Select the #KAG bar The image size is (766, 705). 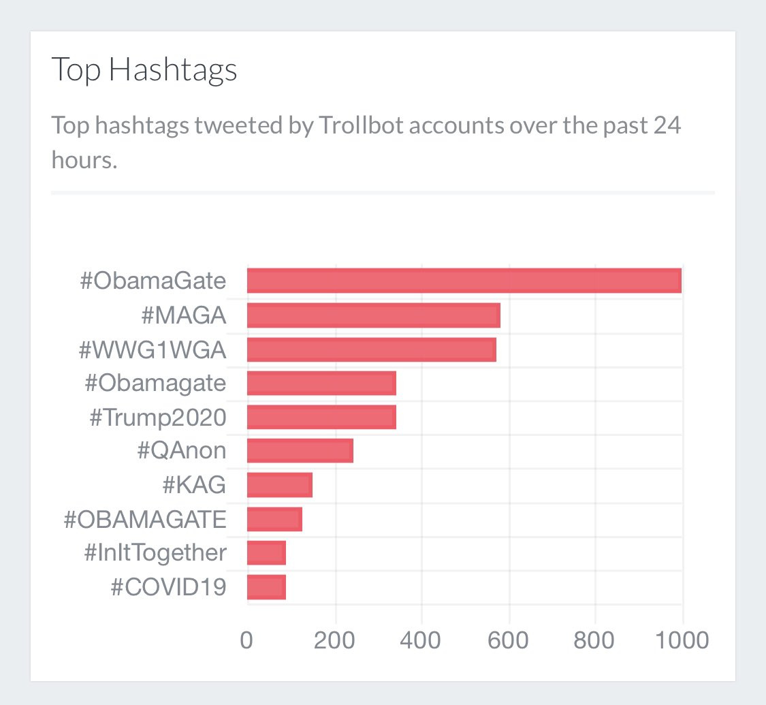(279, 485)
